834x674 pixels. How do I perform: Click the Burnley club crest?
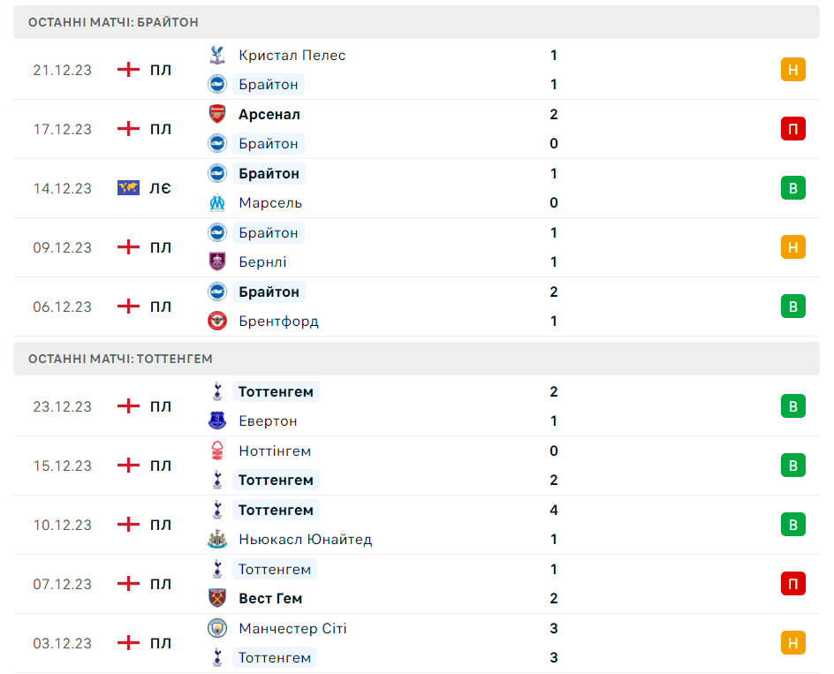tap(216, 261)
